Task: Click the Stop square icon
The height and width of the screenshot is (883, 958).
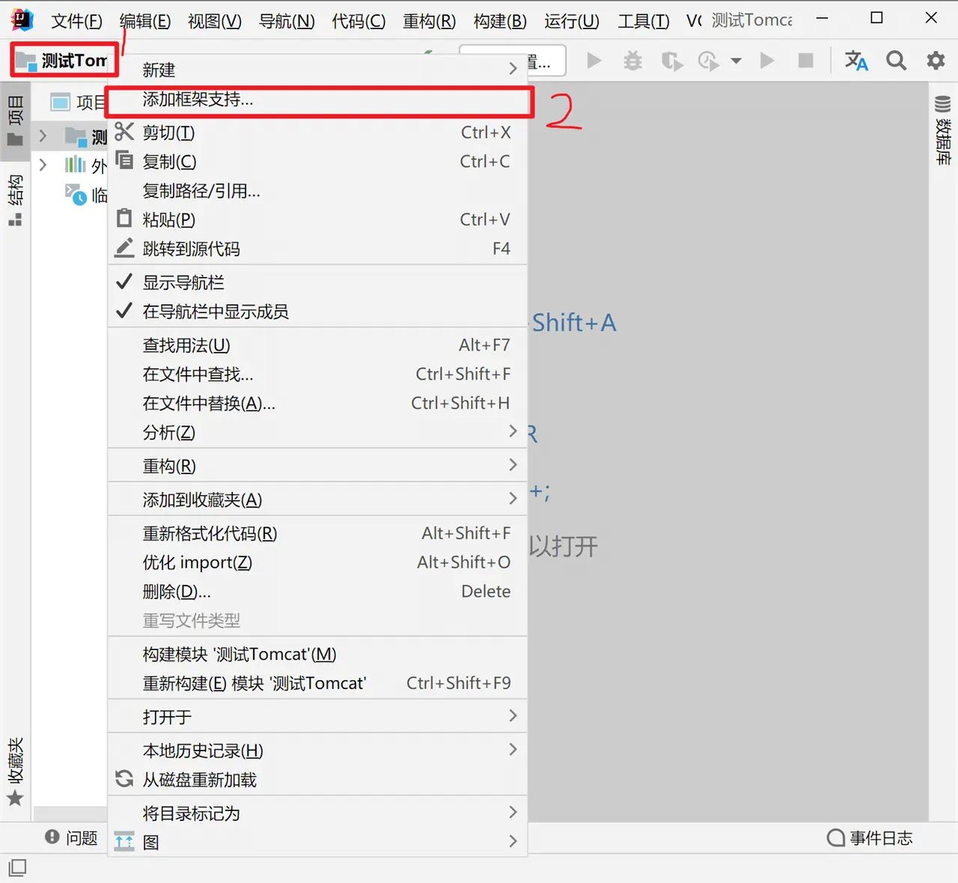Action: click(805, 61)
